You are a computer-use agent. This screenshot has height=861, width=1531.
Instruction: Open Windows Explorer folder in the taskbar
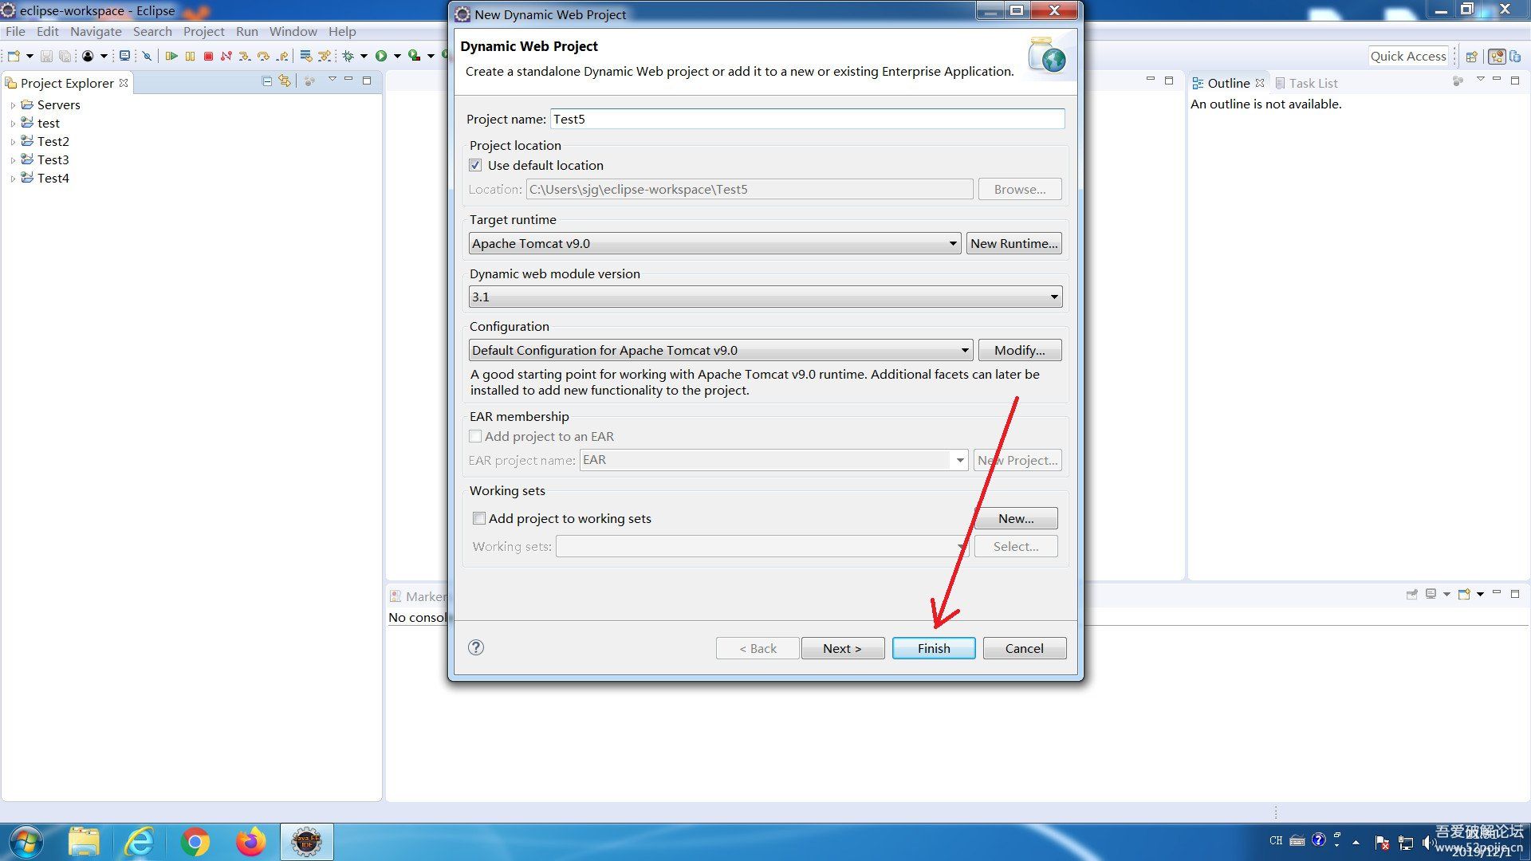(84, 842)
